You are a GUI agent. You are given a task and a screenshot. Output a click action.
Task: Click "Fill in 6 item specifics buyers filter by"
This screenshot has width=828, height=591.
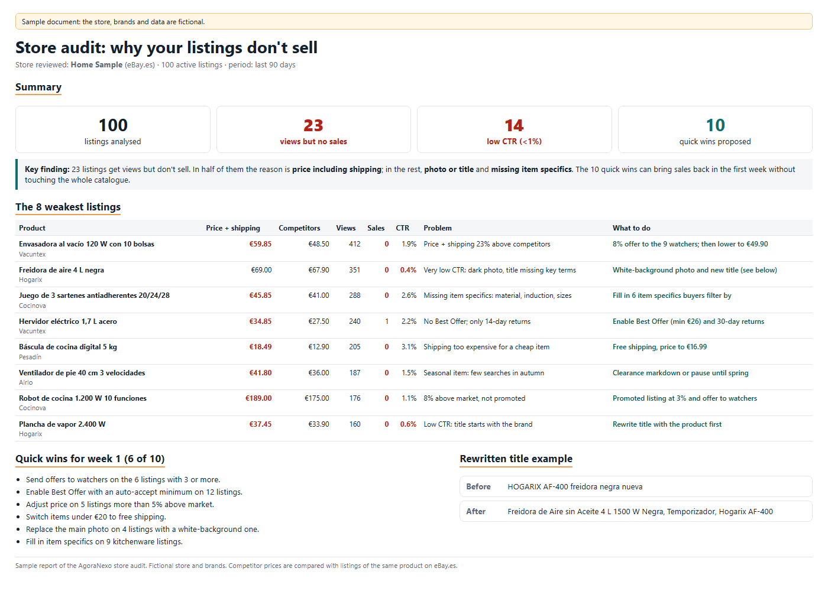pyautogui.click(x=672, y=295)
